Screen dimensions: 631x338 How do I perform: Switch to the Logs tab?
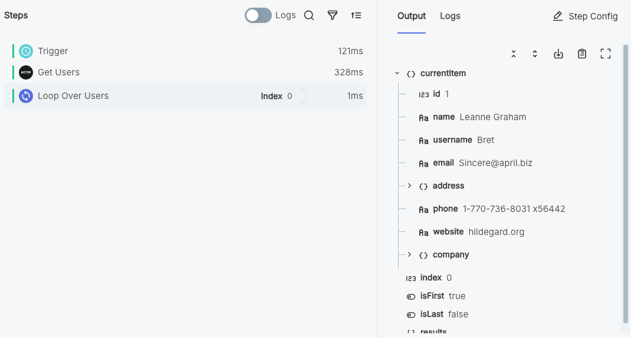pos(450,16)
